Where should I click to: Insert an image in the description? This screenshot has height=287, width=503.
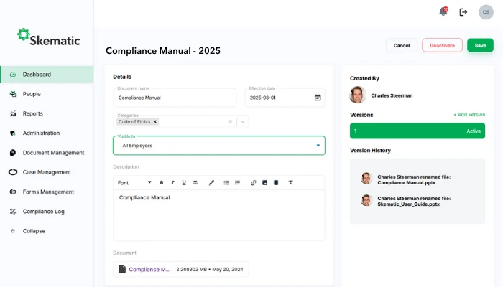[264, 182]
